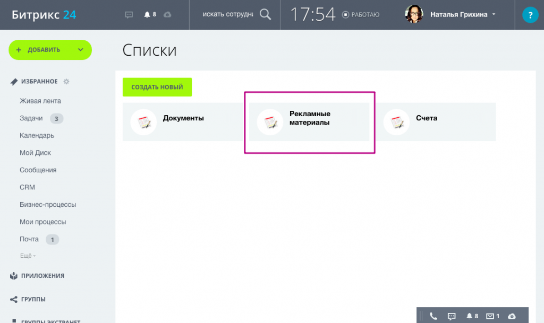Open notifications bell in bottom panel
Viewport: 544px width, 323px height.
click(469, 316)
